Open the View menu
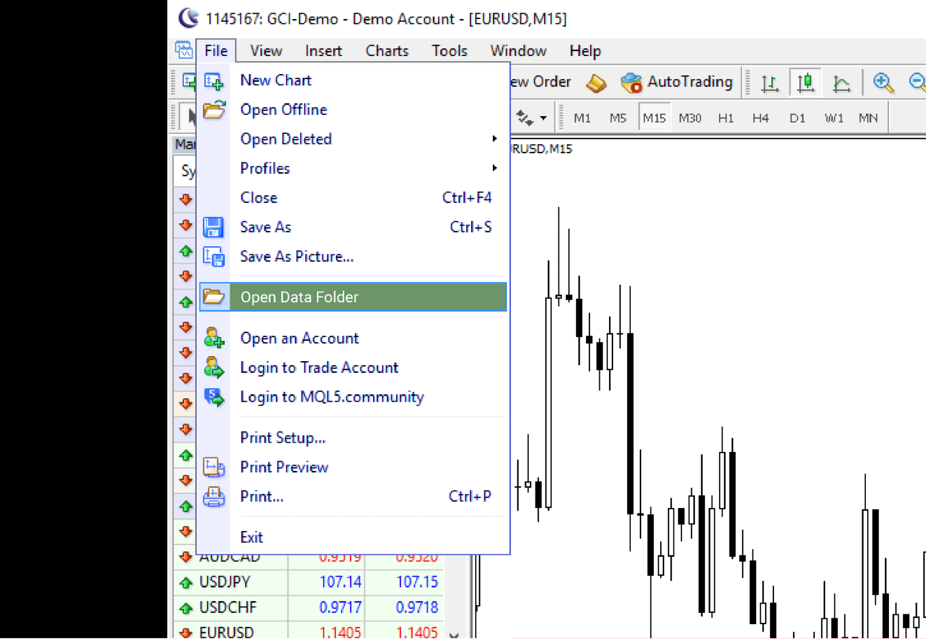The image size is (926, 639). click(x=266, y=50)
